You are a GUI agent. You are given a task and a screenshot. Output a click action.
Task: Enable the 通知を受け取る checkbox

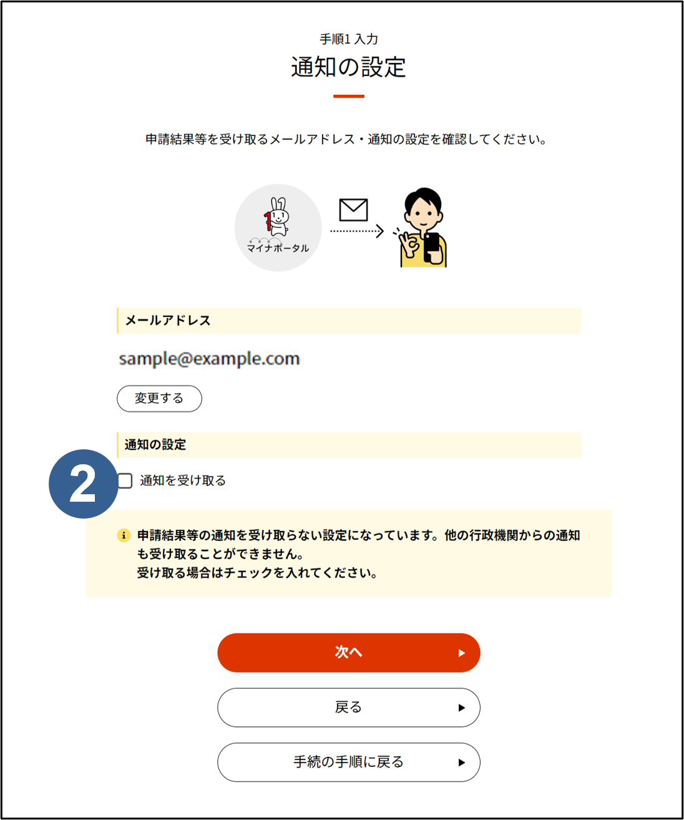coord(125,481)
